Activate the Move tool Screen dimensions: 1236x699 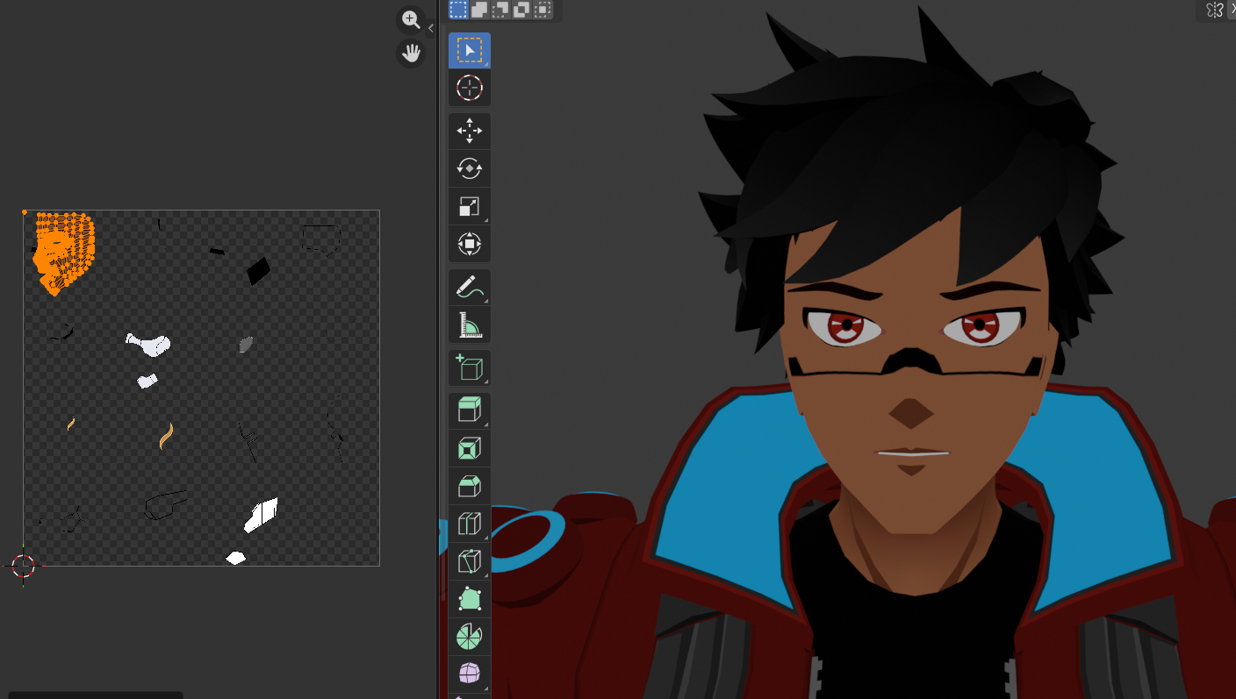coord(470,132)
